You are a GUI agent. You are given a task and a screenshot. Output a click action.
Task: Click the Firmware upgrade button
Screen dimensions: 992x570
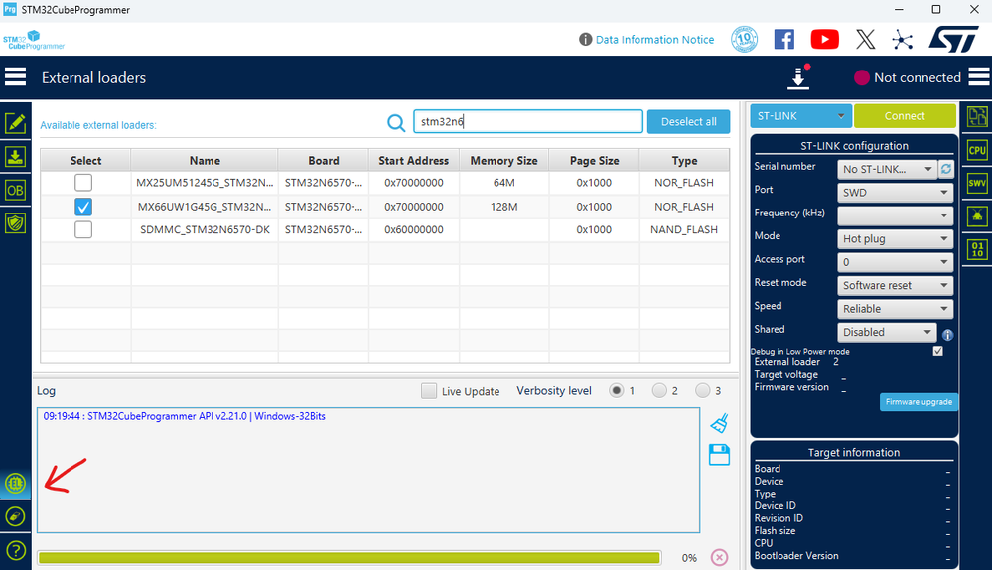pyautogui.click(x=919, y=402)
